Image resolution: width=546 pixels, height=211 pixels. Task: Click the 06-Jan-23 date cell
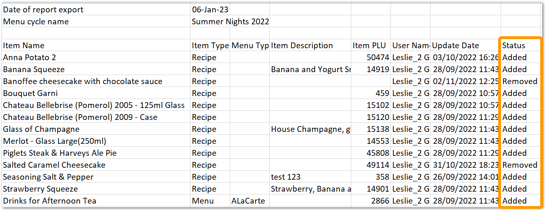210,9
